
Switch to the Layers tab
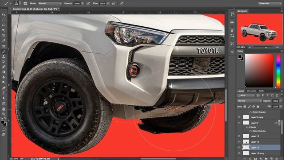tap(241, 91)
